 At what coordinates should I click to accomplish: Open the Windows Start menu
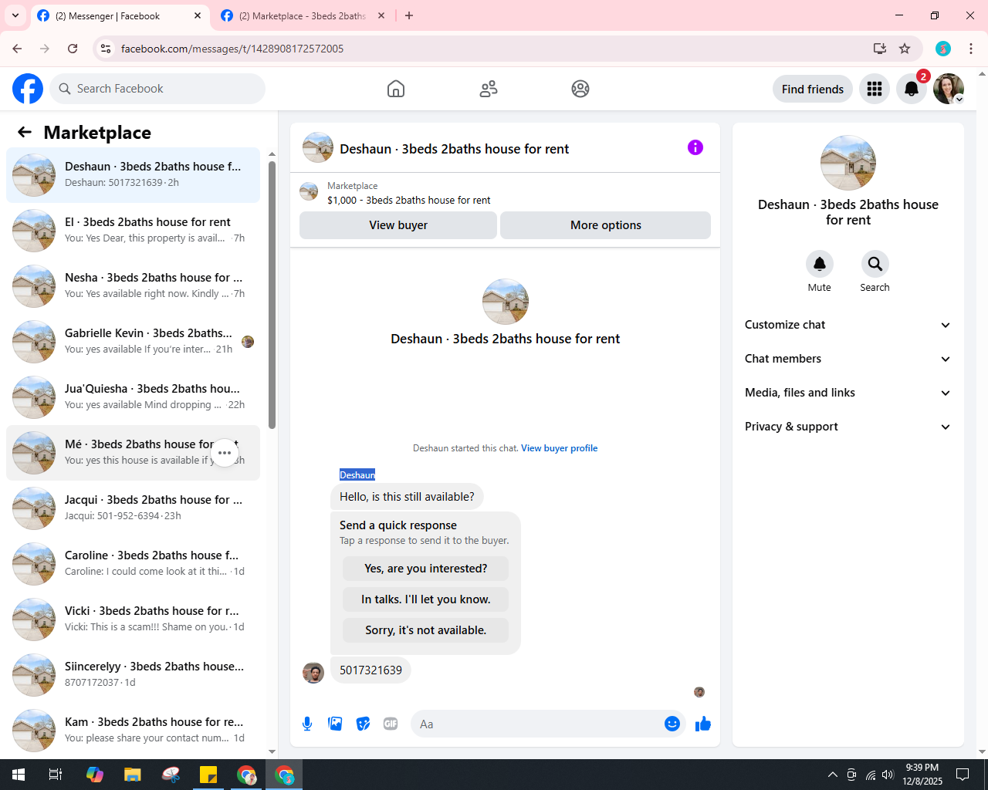pos(19,775)
